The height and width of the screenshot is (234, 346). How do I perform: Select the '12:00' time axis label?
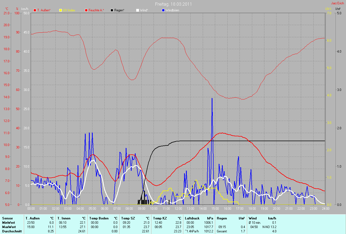pyautogui.click(x=178, y=208)
